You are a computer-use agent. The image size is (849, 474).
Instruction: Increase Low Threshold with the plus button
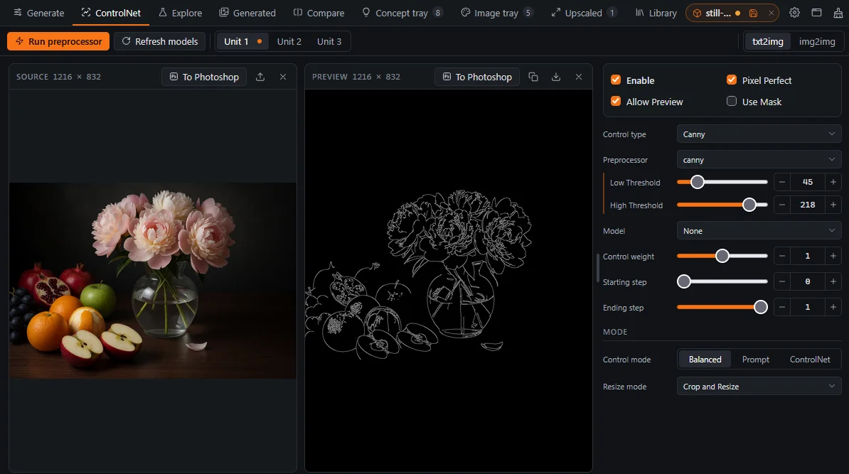[x=833, y=183]
